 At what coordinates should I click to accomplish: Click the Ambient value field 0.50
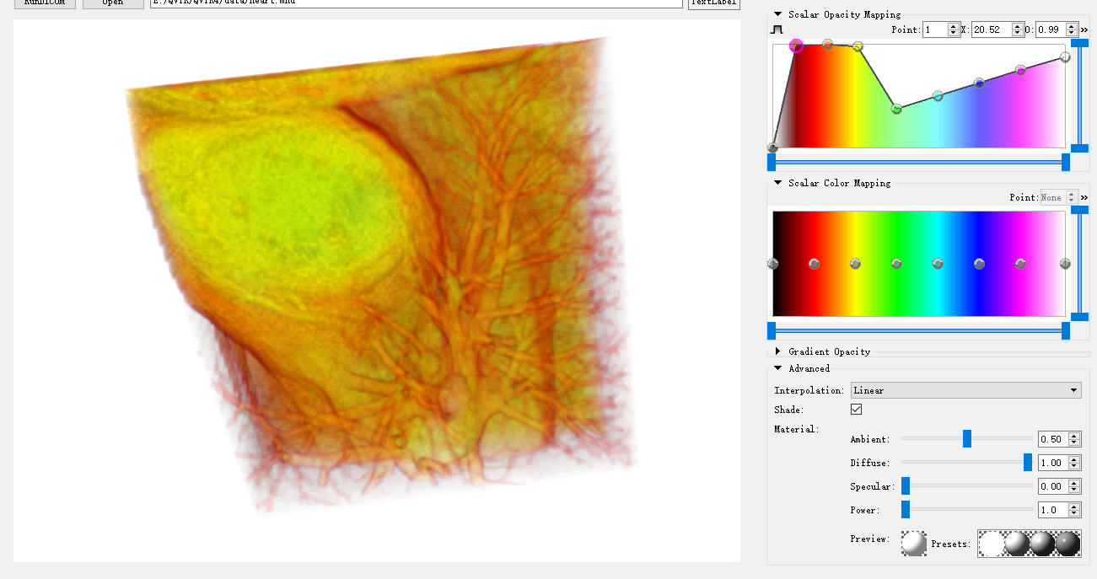[1053, 439]
